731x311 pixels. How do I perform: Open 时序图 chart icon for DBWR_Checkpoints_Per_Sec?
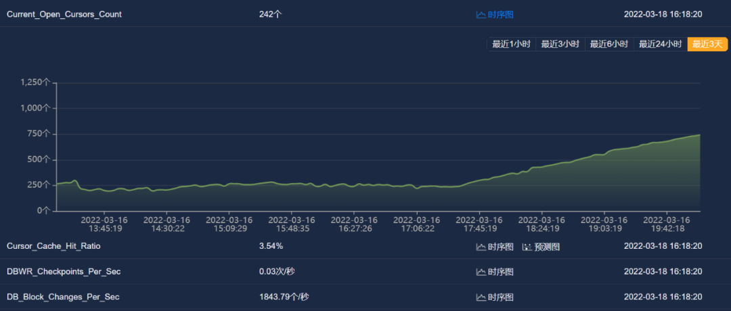click(481, 271)
